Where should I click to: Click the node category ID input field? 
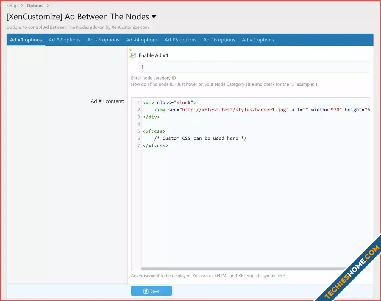(254, 67)
